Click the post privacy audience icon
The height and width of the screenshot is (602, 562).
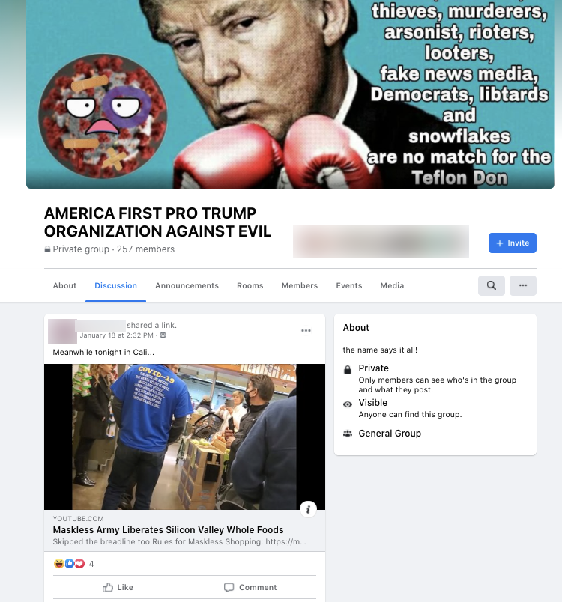pyautogui.click(x=163, y=335)
